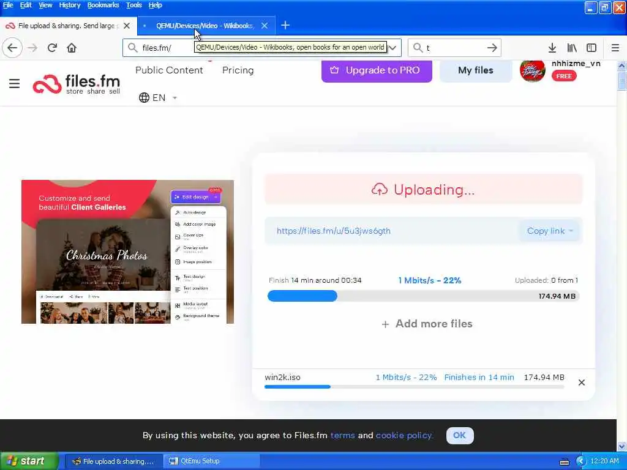627x470 pixels.
Task: Open a new browser tab with plus
Action: coord(285,26)
